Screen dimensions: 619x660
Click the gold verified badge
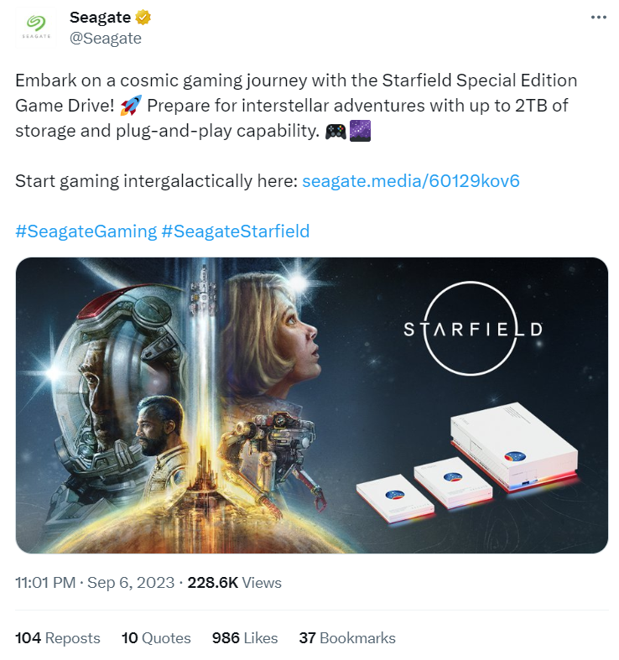pos(143,18)
